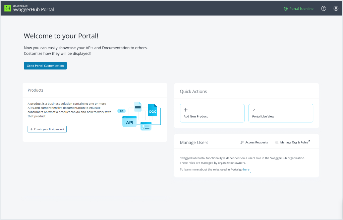
Task: Click the green globe online status icon
Action: tap(285, 8)
